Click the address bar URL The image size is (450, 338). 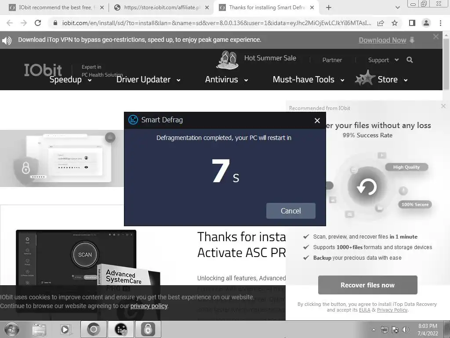[217, 23]
